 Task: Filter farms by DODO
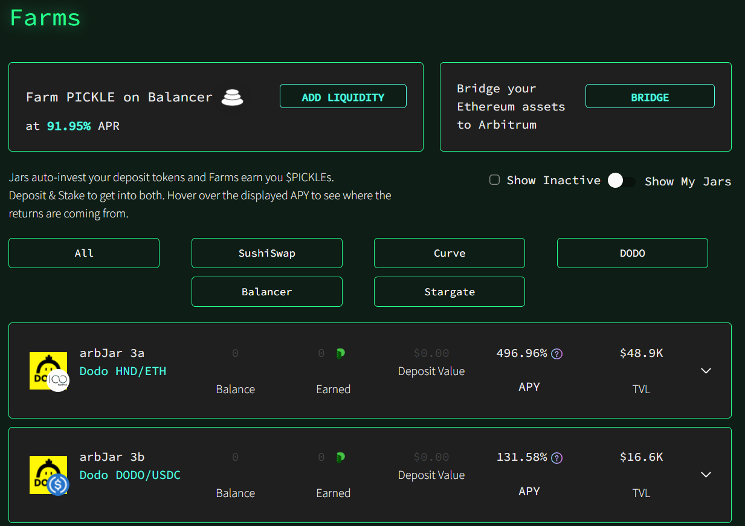[632, 253]
